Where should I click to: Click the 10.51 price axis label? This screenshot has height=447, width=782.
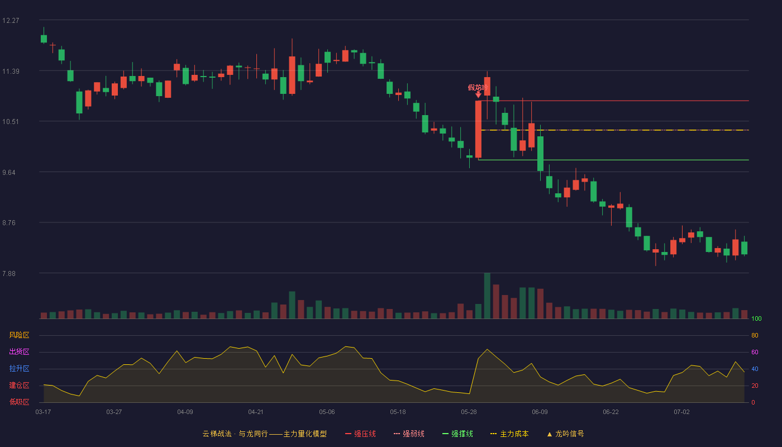tap(11, 122)
